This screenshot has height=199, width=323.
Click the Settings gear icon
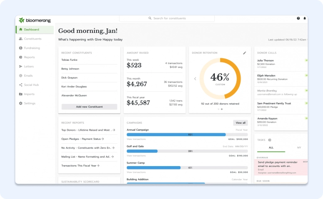(x=20, y=103)
